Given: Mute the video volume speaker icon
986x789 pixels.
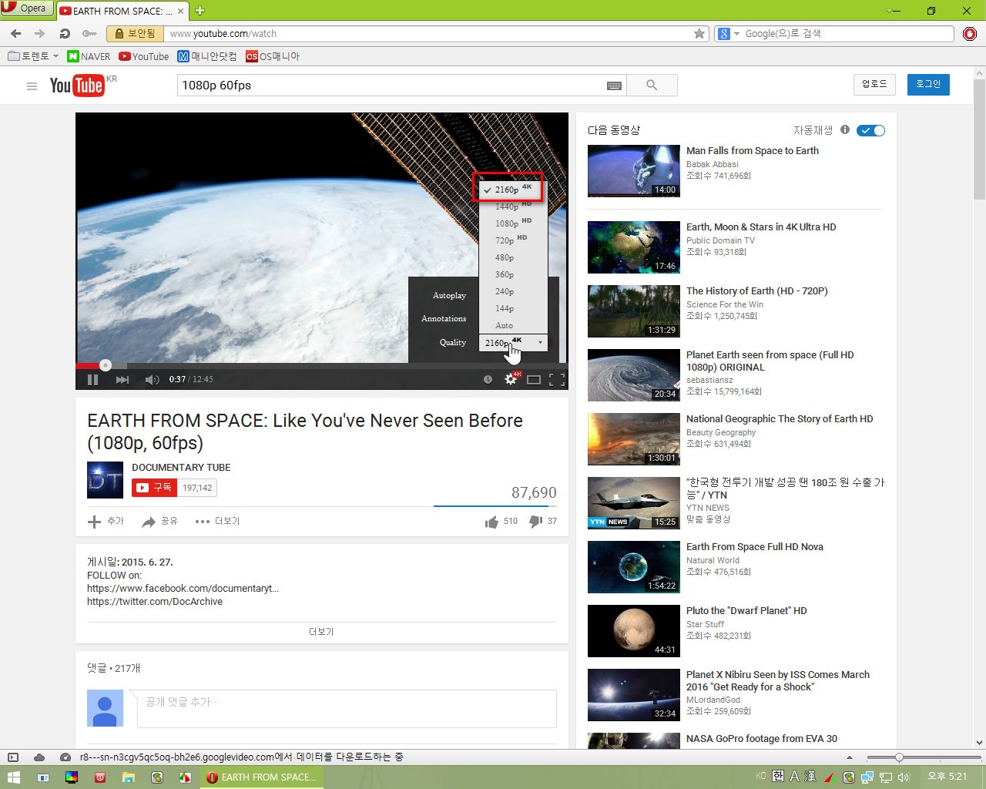Looking at the screenshot, I should pos(152,379).
